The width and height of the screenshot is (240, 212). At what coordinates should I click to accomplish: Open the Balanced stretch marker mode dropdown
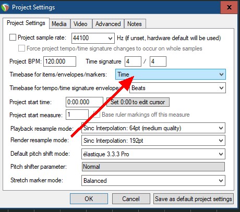pos(153,181)
